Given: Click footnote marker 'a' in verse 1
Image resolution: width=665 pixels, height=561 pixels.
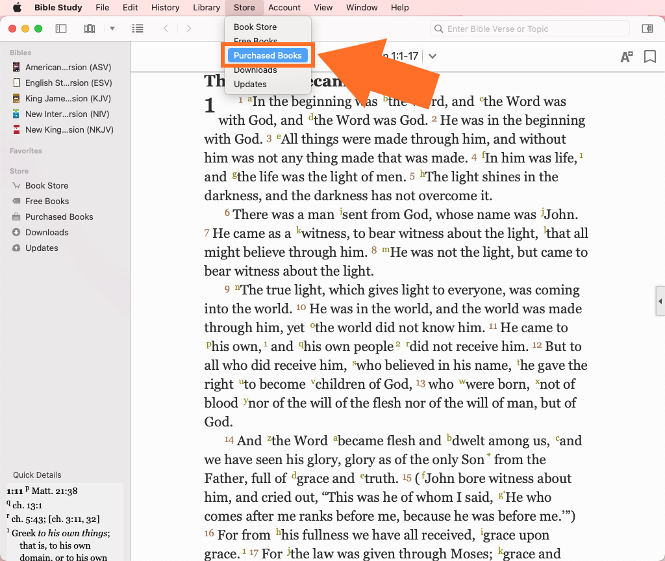Looking at the screenshot, I should (249, 99).
